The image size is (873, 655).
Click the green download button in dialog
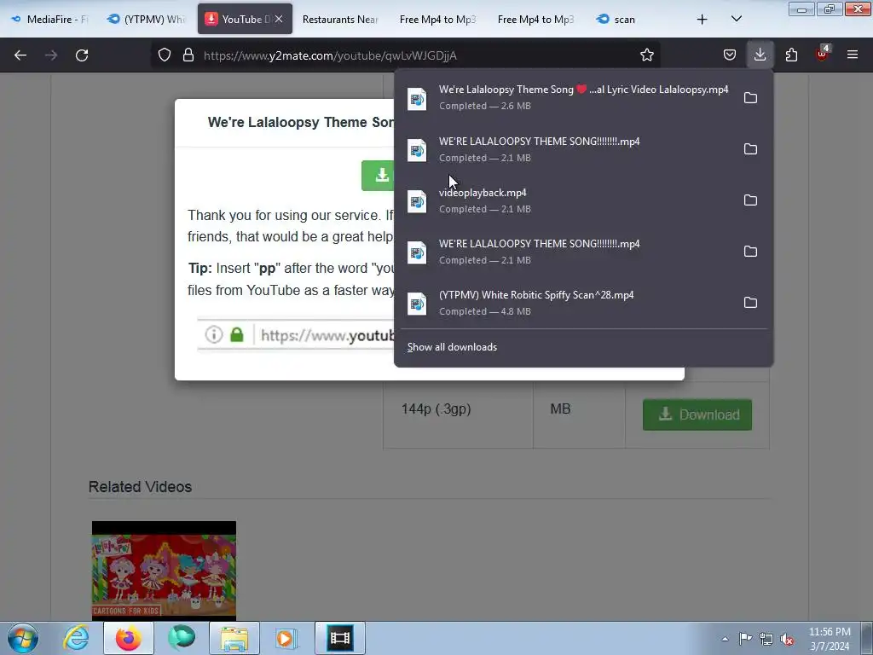coord(378,176)
